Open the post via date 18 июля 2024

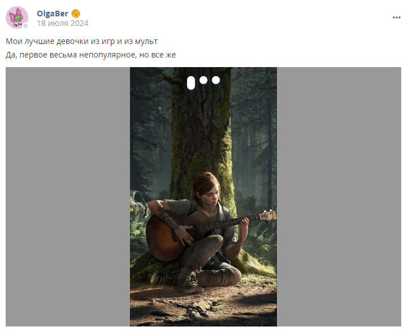point(63,23)
